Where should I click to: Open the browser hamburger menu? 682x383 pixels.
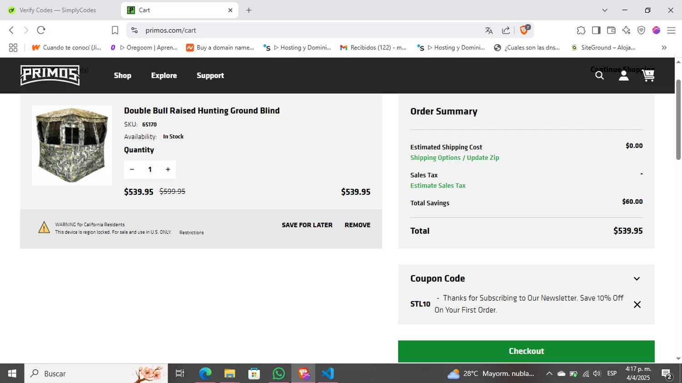pyautogui.click(x=671, y=30)
